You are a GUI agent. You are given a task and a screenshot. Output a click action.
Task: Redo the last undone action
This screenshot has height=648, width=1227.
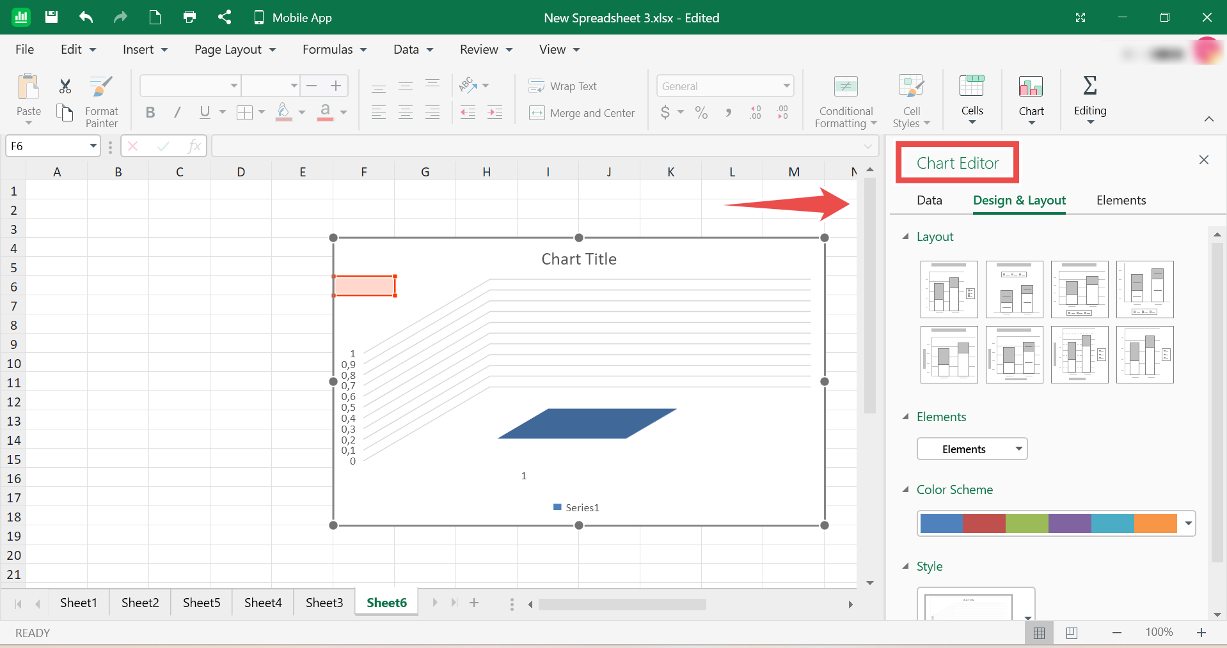point(120,17)
